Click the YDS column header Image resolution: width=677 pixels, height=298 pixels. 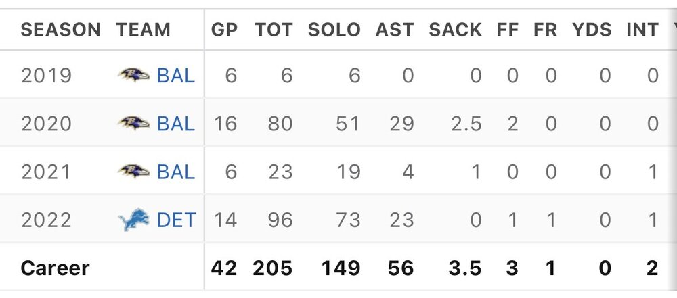tap(592, 30)
